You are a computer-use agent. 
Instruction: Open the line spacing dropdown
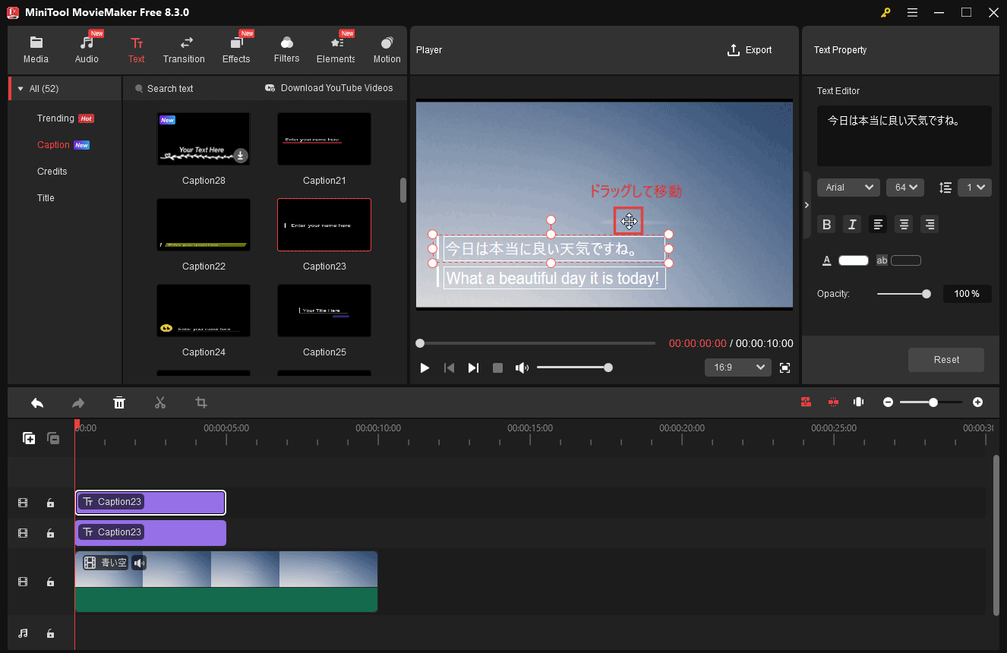coord(974,188)
